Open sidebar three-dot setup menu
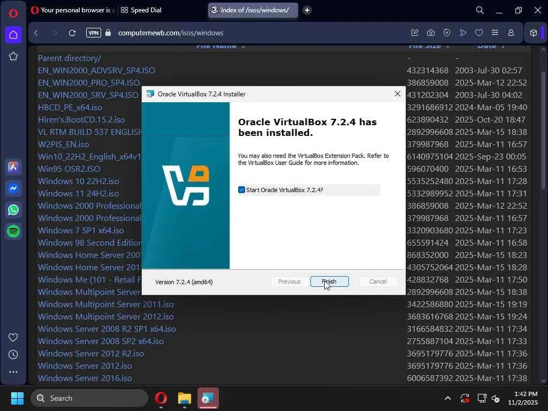This screenshot has height=411, width=548. point(13,372)
